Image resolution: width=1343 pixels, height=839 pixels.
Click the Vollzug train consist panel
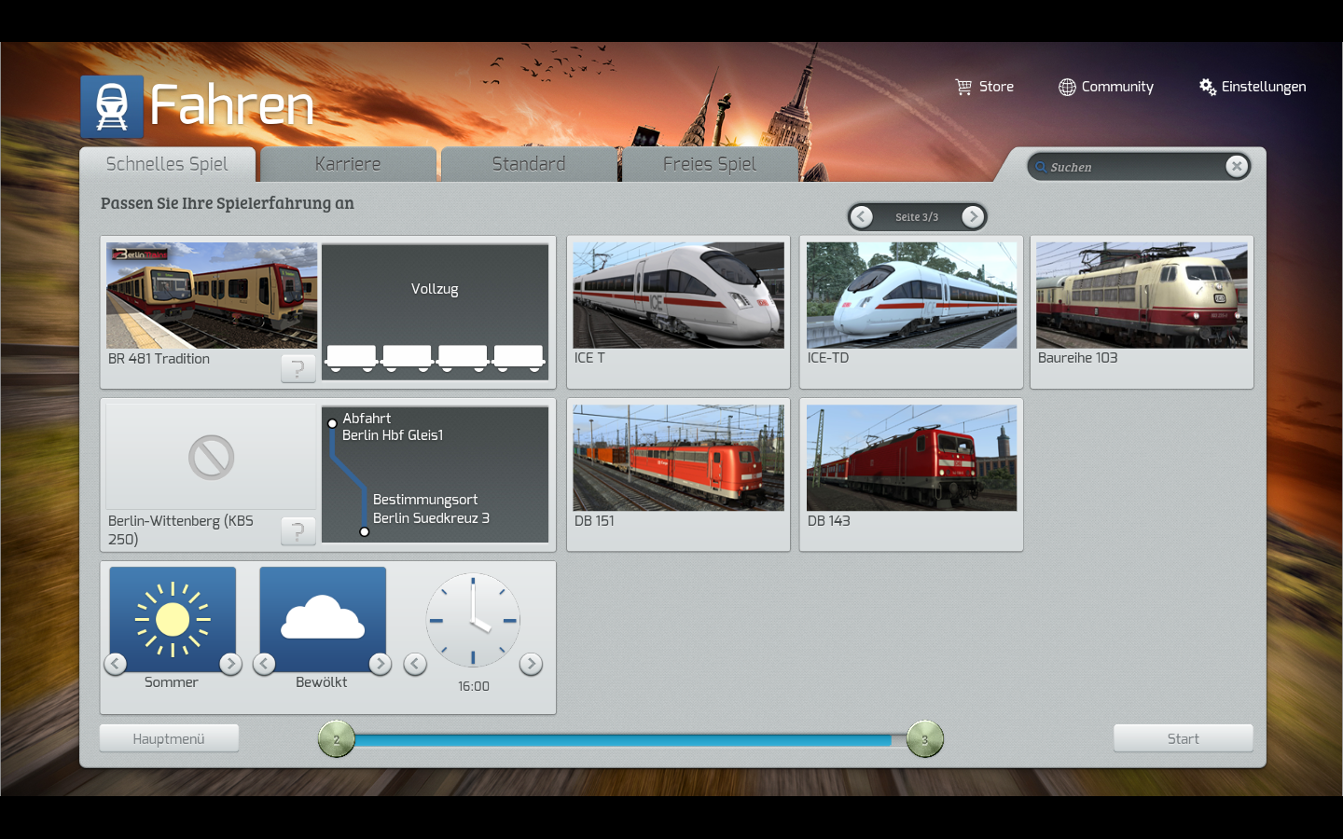[435, 311]
